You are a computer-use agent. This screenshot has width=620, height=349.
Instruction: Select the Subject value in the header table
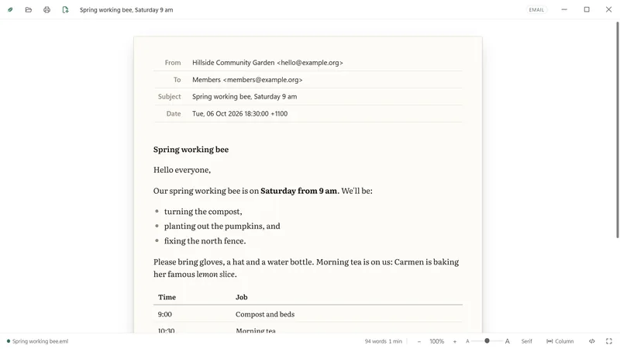click(244, 96)
